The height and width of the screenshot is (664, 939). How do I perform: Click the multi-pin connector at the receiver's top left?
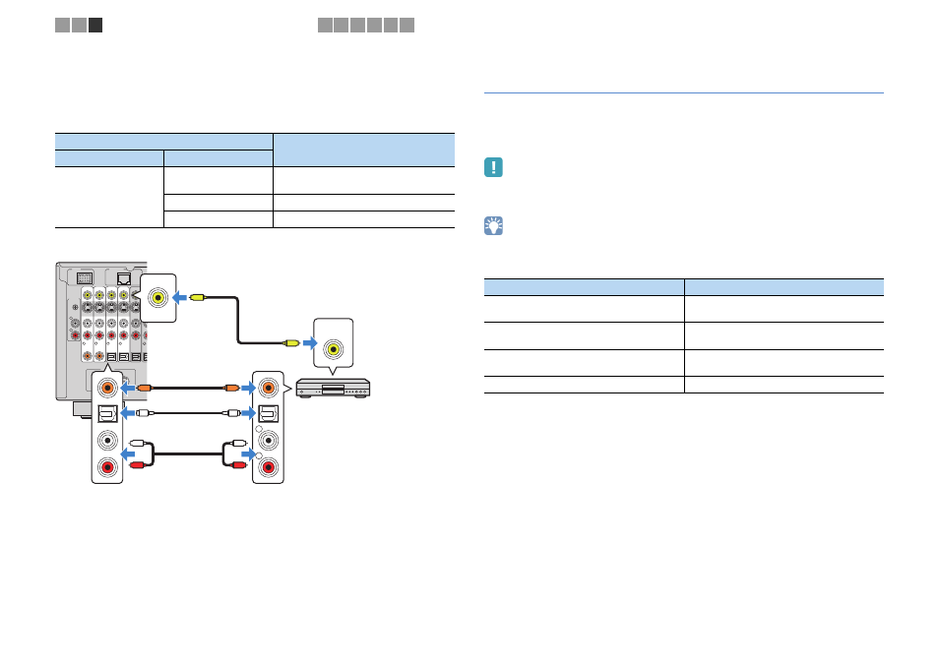85,278
